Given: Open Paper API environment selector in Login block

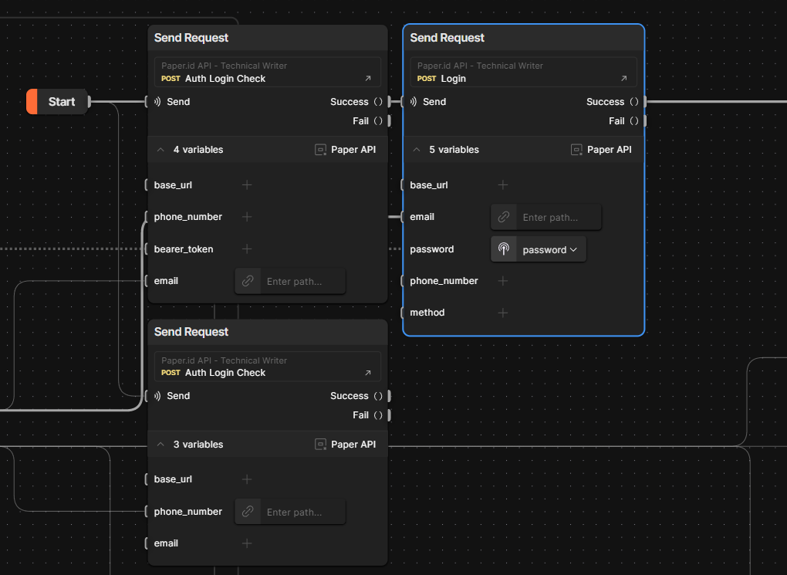Looking at the screenshot, I should [601, 150].
